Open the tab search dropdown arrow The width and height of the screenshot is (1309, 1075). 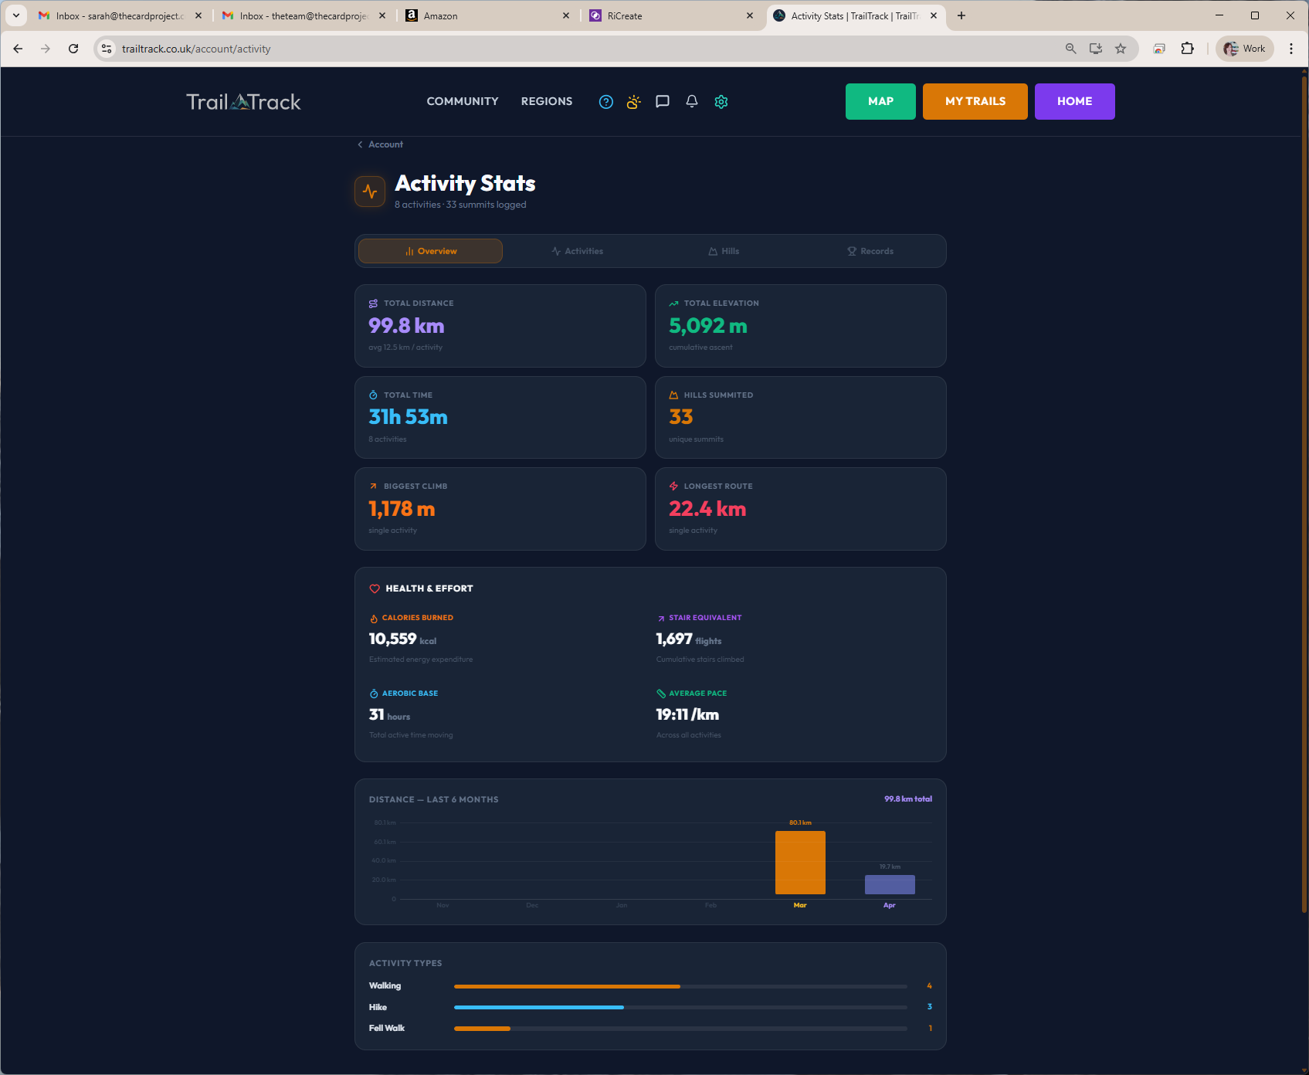[15, 15]
